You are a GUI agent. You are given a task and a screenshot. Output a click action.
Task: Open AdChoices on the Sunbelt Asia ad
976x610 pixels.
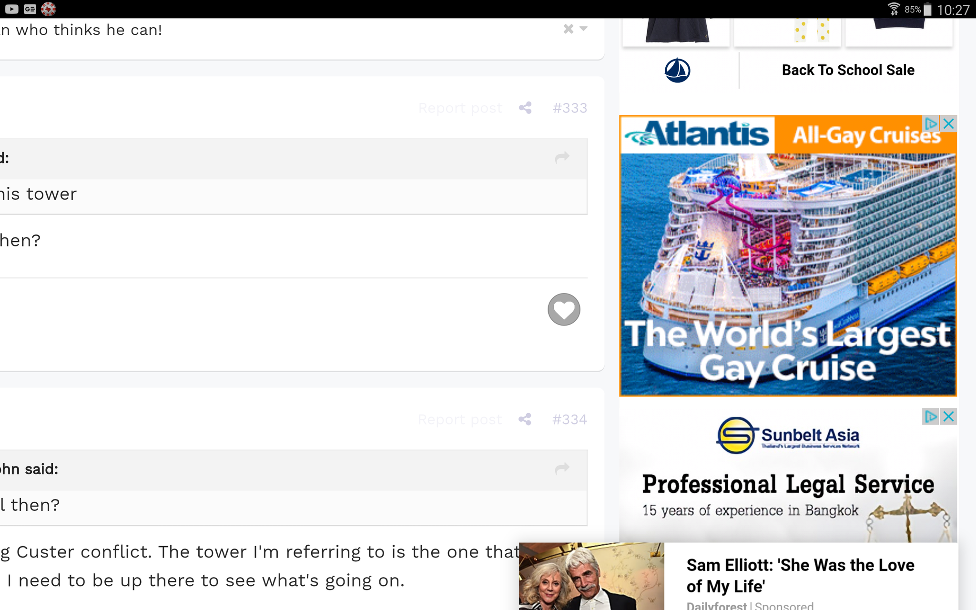[x=929, y=416]
